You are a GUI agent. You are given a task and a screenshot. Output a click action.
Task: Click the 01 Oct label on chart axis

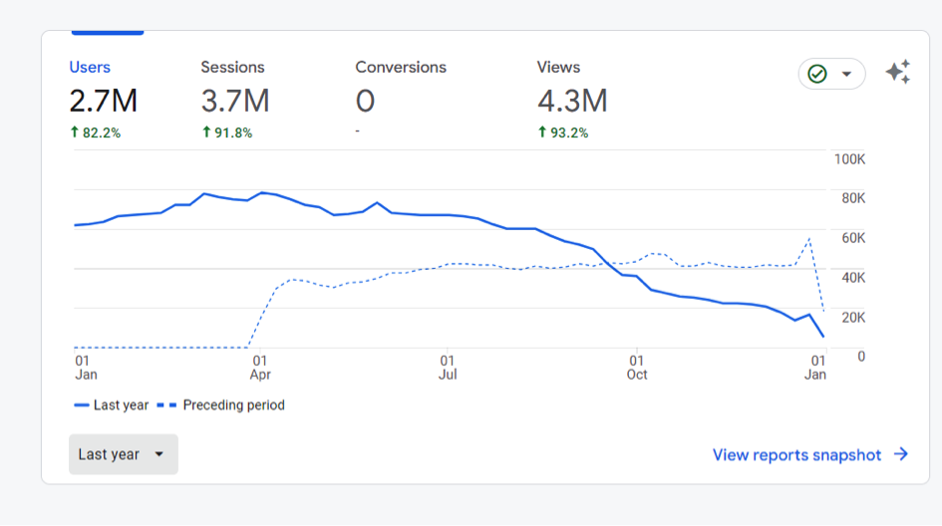(636, 368)
